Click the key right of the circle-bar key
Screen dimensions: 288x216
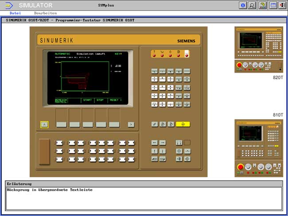(187, 151)
